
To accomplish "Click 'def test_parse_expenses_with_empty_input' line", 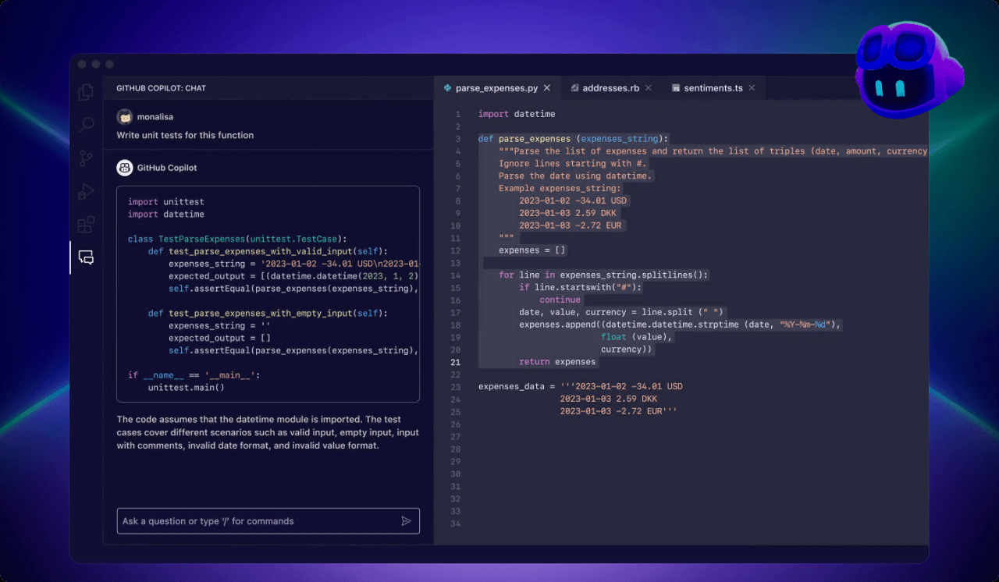I will (x=268, y=313).
